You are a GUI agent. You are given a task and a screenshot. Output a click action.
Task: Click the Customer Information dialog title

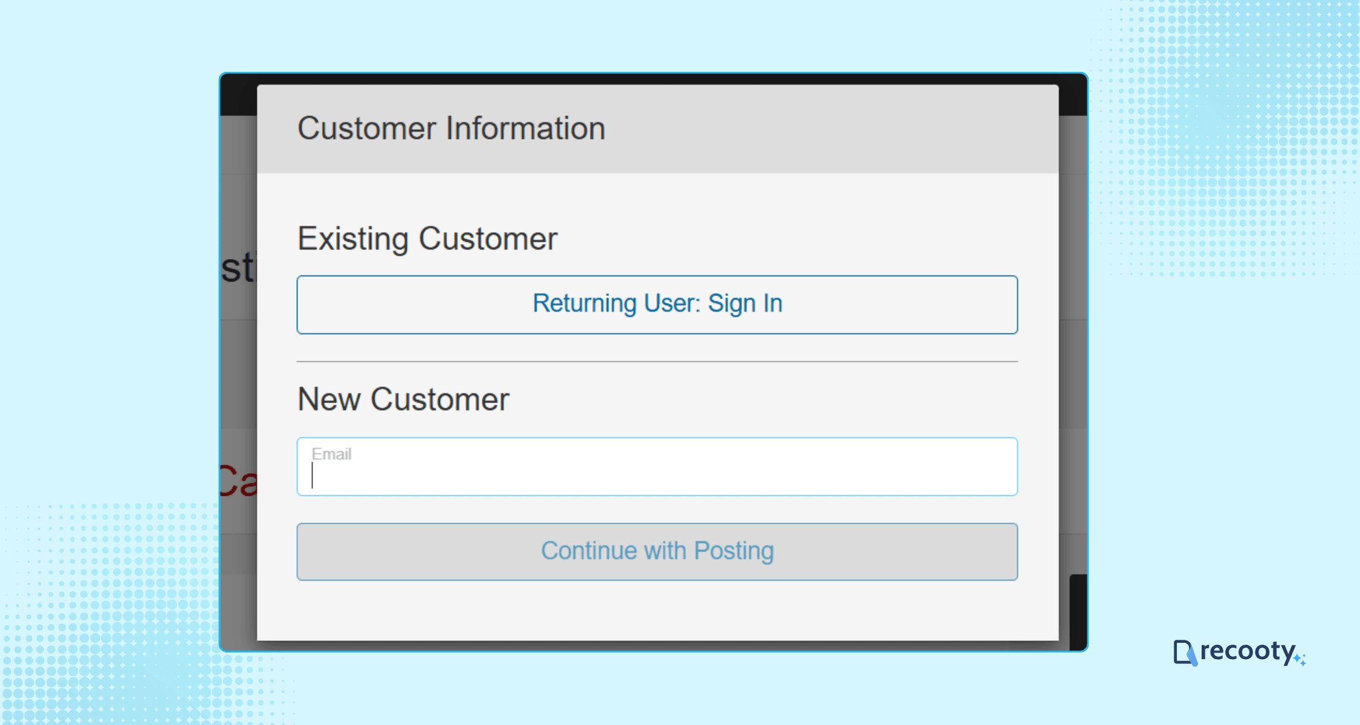pos(451,129)
